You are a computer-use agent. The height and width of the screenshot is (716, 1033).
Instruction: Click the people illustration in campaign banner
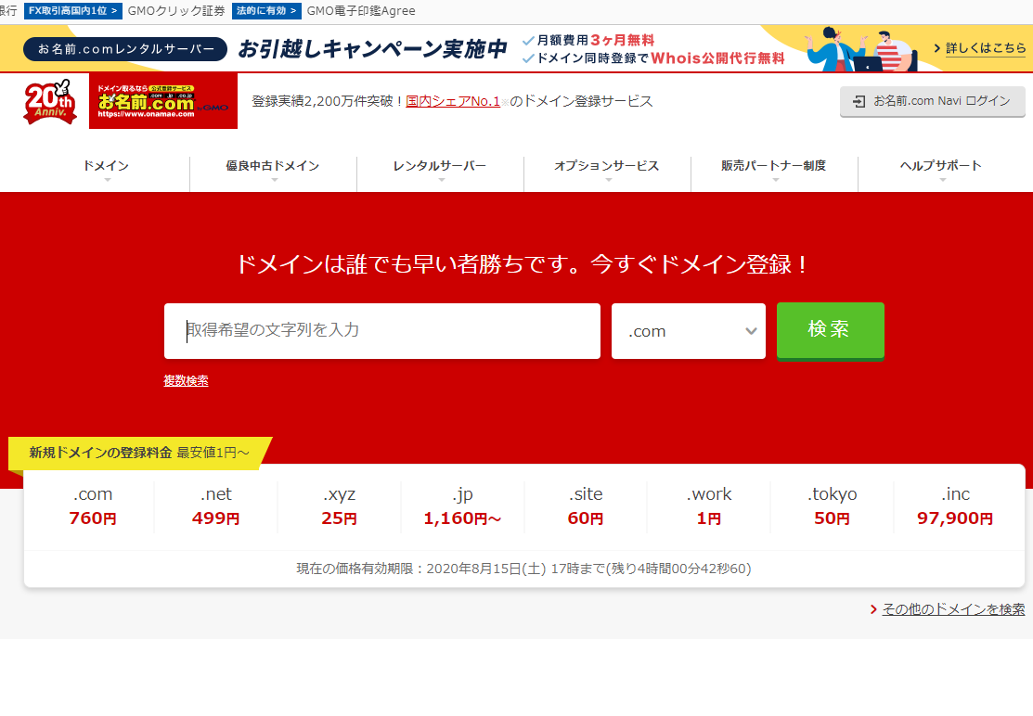(860, 49)
